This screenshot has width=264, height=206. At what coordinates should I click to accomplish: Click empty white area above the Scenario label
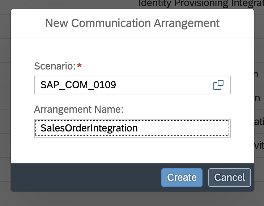pyautogui.click(x=132, y=49)
